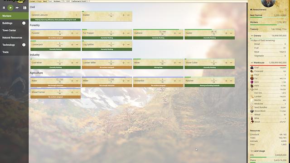
Task: Click the Firewood resource icon
Action: [x=252, y=71]
